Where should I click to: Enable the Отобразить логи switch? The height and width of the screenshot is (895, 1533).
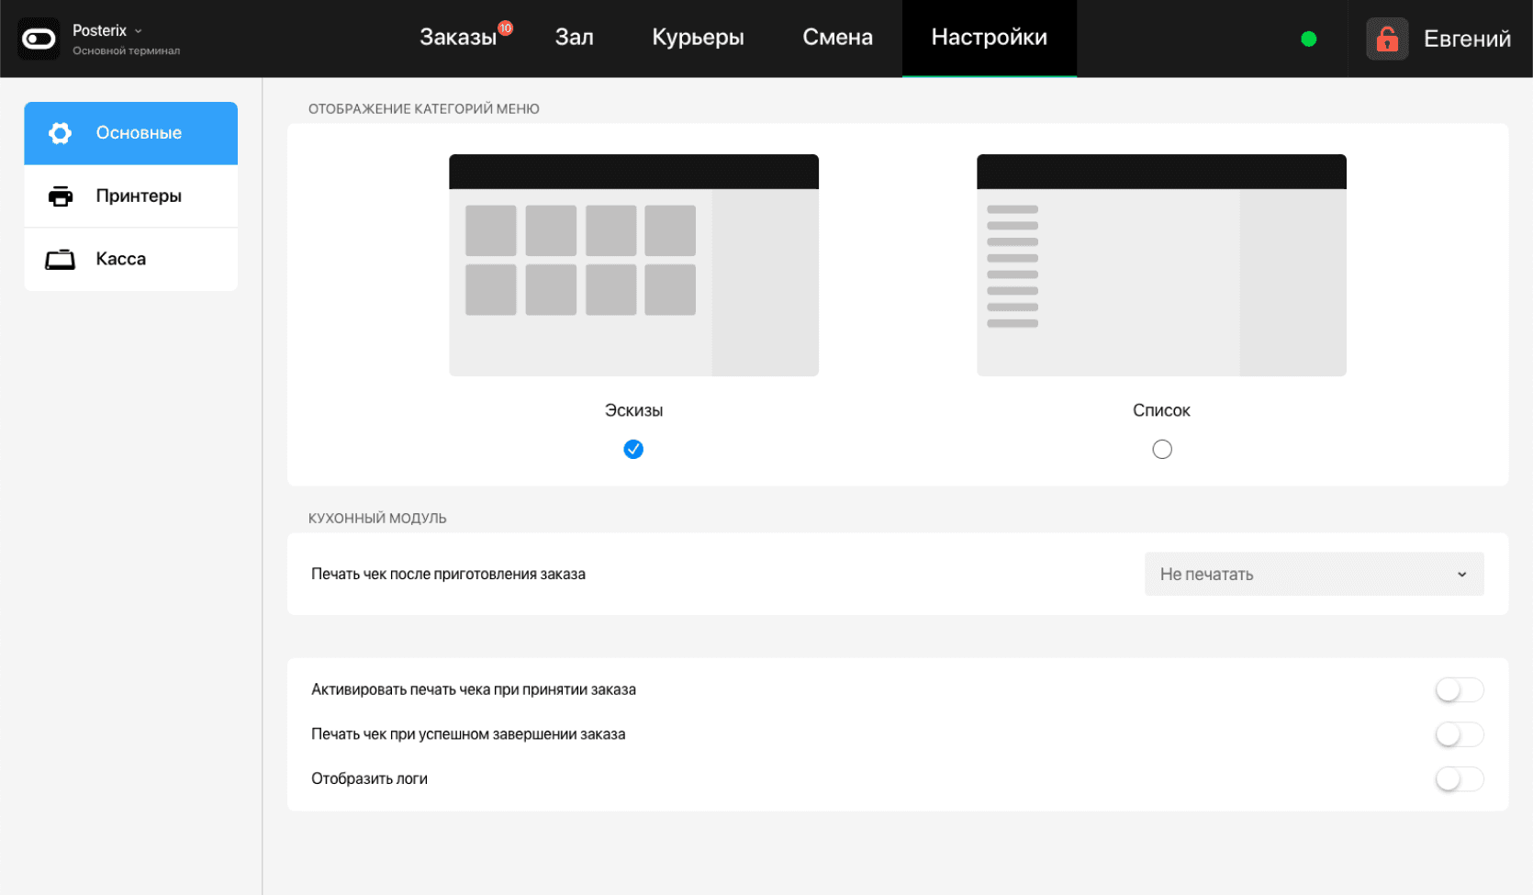pos(1460,778)
